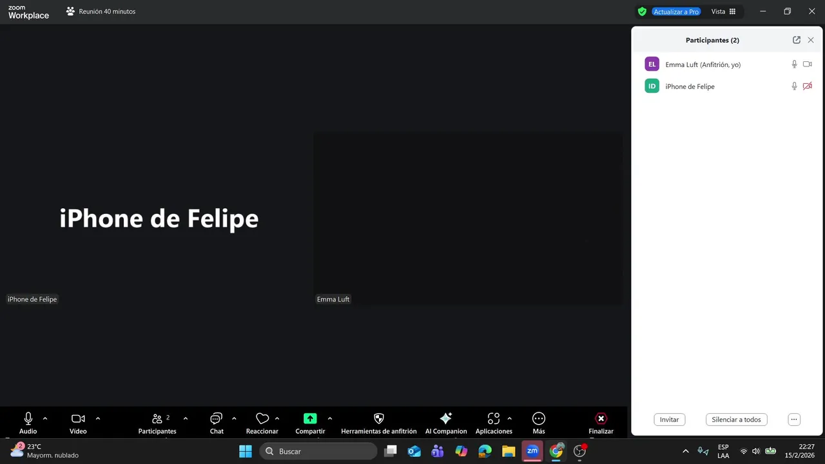The height and width of the screenshot is (464, 825).
Task: Open File Explorer from the taskbar
Action: click(509, 451)
